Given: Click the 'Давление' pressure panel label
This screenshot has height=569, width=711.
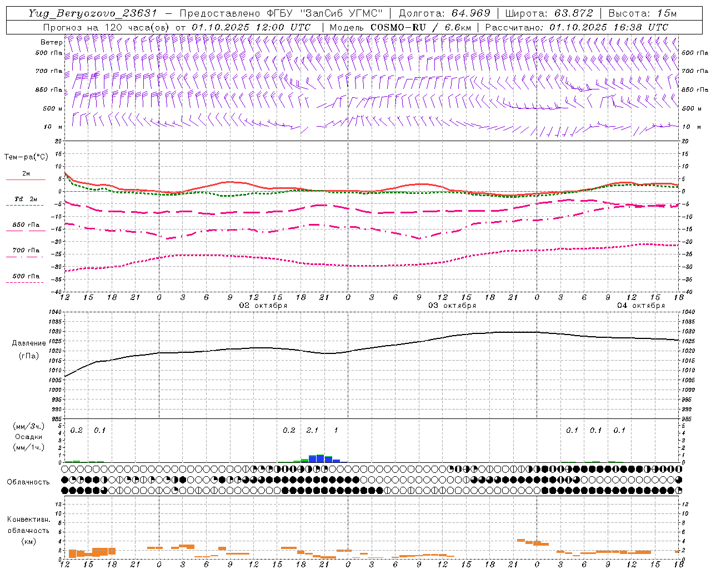Looking at the screenshot, I should point(29,343).
